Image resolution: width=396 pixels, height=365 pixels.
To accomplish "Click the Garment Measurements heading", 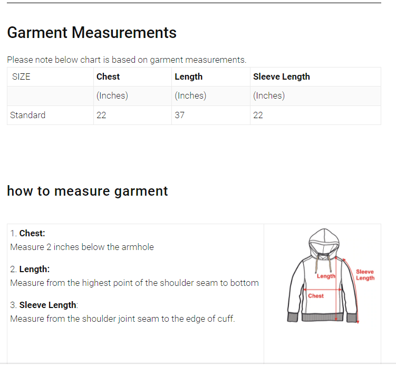I will 92,33.
